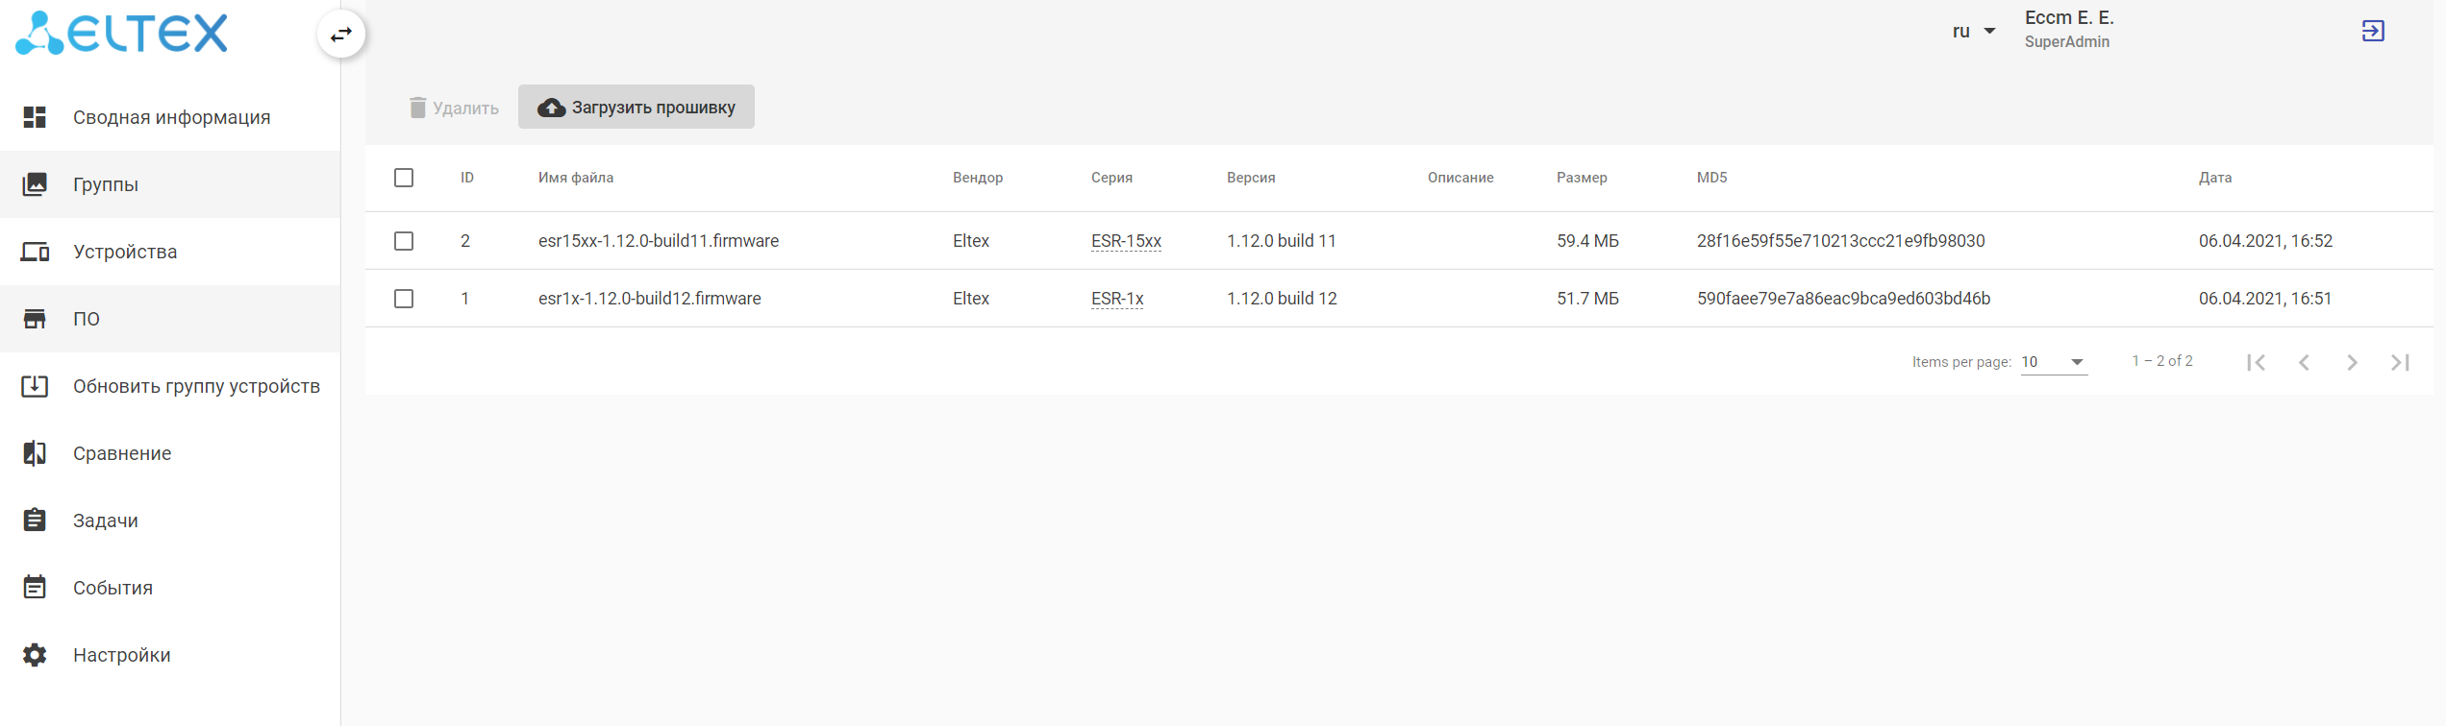Click the Settings gear icon
The width and height of the screenshot is (2446, 726).
(x=35, y=655)
